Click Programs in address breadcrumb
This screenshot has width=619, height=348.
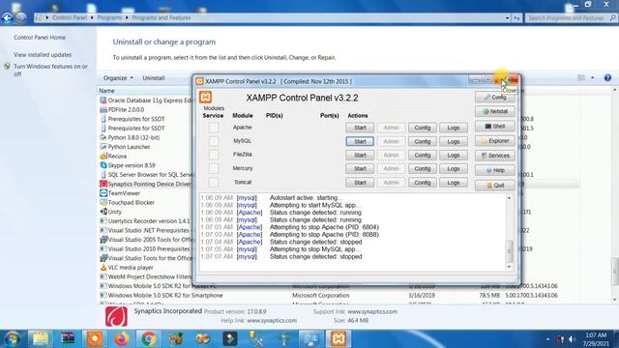coord(109,17)
